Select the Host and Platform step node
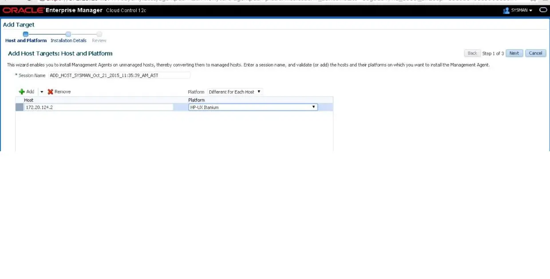Image resolution: width=550 pixels, height=279 pixels. [25, 34]
